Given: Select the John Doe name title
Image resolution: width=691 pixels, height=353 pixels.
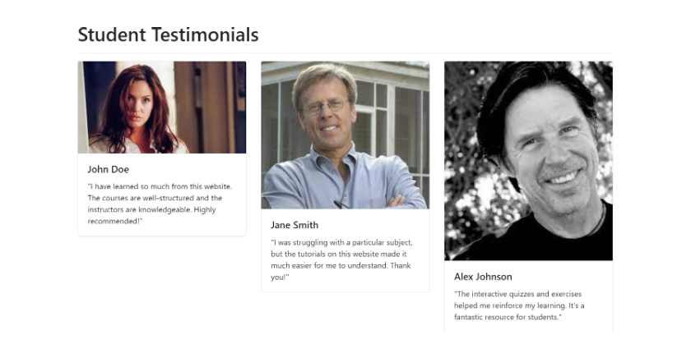Looking at the screenshot, I should [108, 169].
